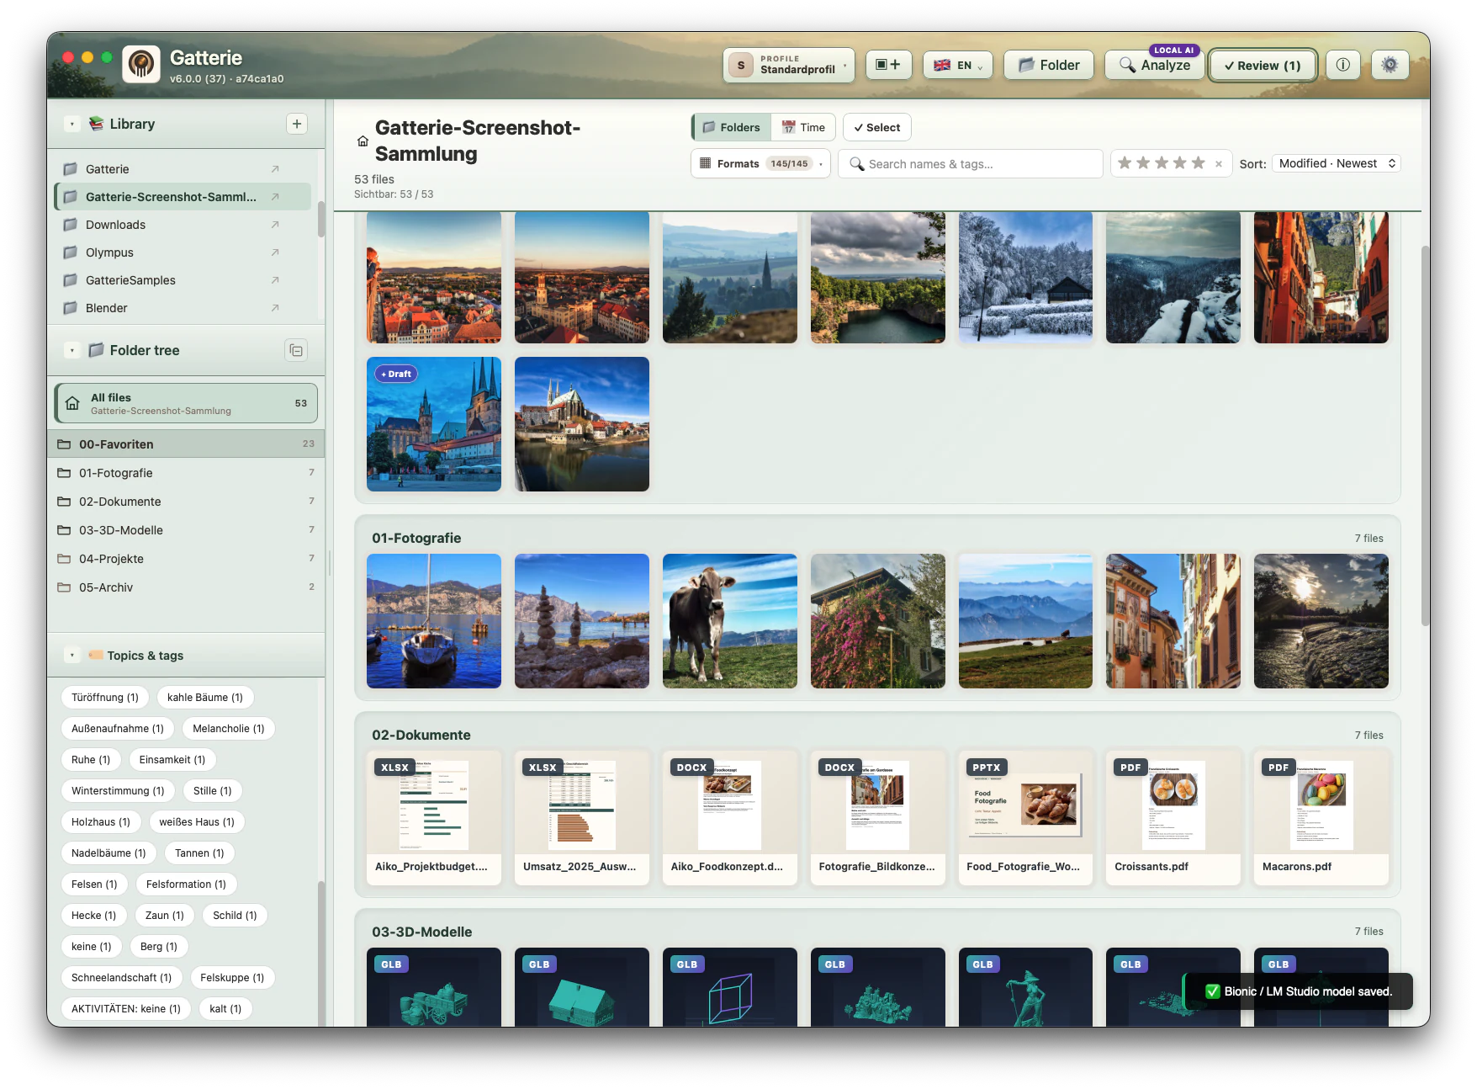Clear star rating filter with x

[1219, 164]
